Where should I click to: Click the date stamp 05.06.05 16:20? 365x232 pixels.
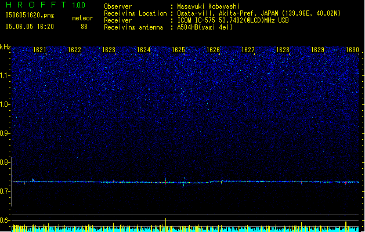click(x=30, y=27)
